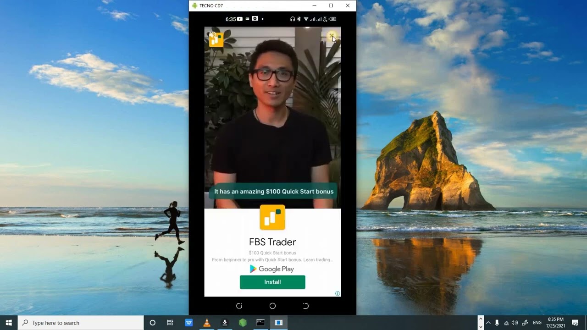587x330 pixels.
Task: Close the FBS Trader ad with the X
Action: click(332, 36)
